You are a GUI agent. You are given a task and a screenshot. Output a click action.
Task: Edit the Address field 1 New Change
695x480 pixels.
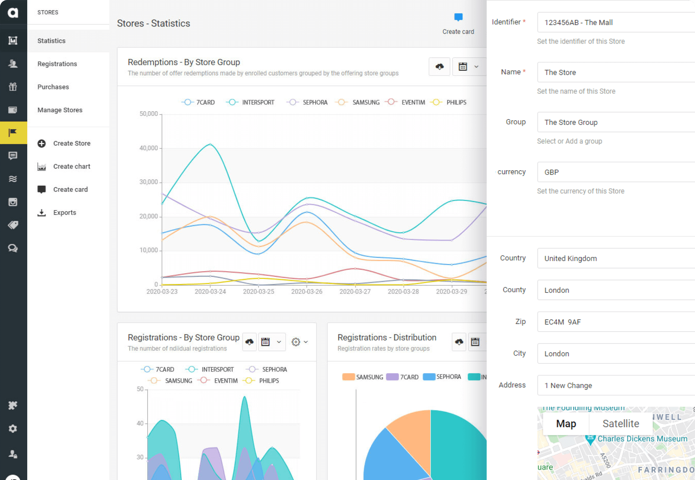[616, 385]
